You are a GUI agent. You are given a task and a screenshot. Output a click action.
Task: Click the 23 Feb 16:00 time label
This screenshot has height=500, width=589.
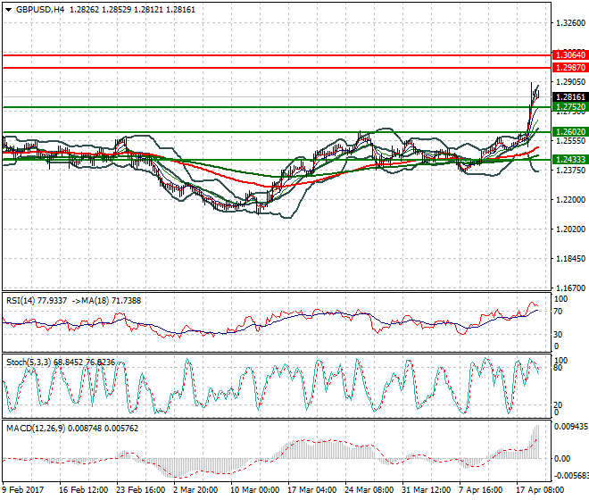coord(141,490)
